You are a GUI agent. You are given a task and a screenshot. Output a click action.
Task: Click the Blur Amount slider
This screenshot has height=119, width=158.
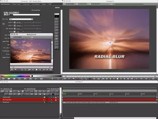(x=32, y=28)
